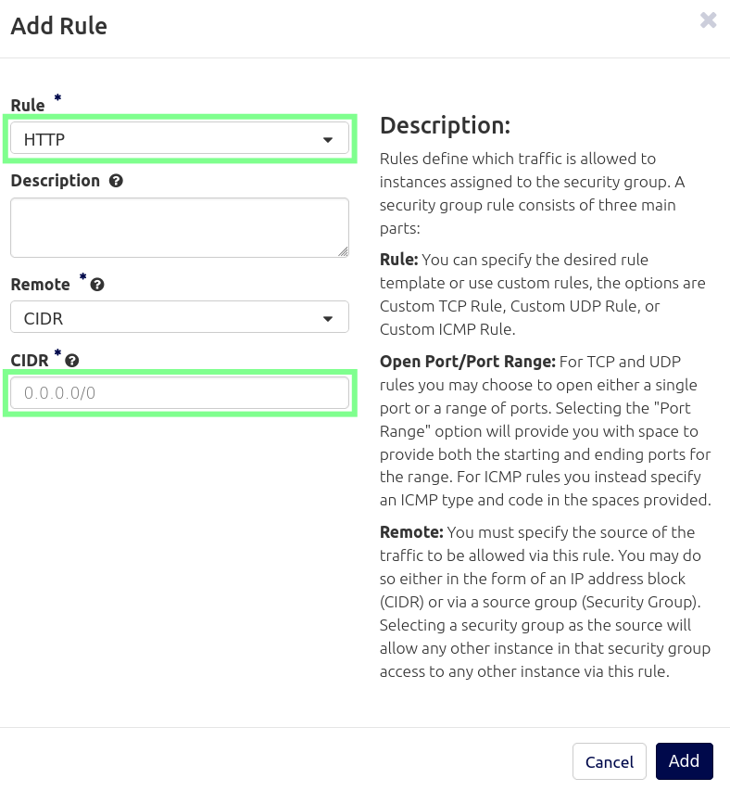The image size is (730, 791).
Task: Click the Remote field label above the dropdown
Action: click(40, 285)
